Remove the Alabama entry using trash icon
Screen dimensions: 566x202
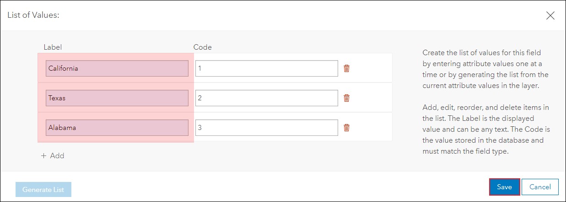coord(346,128)
